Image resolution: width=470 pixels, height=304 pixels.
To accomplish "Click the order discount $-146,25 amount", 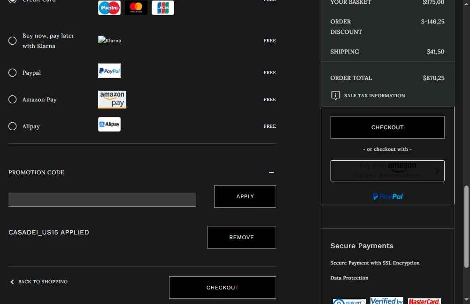I will click(432, 21).
